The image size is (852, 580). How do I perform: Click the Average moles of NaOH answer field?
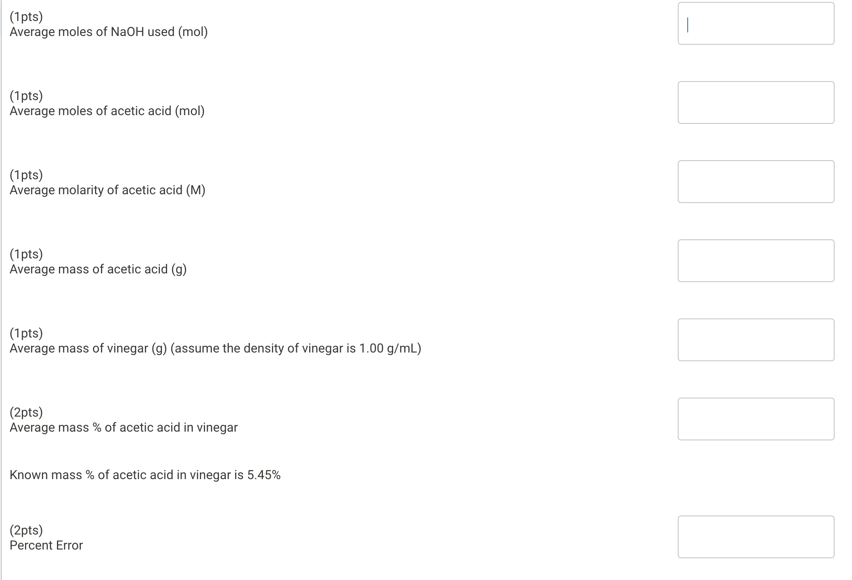[x=755, y=24]
